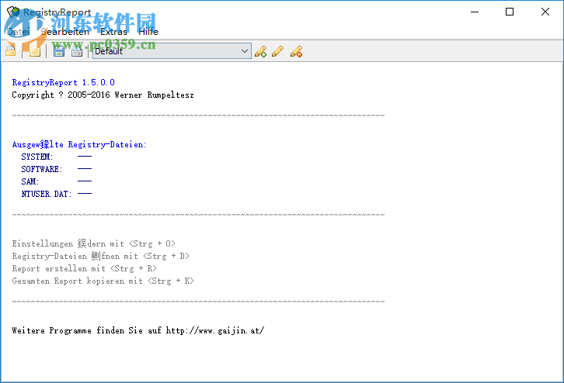
Task: Click the Copyright Werner Rumpeltesz line
Action: click(x=103, y=95)
